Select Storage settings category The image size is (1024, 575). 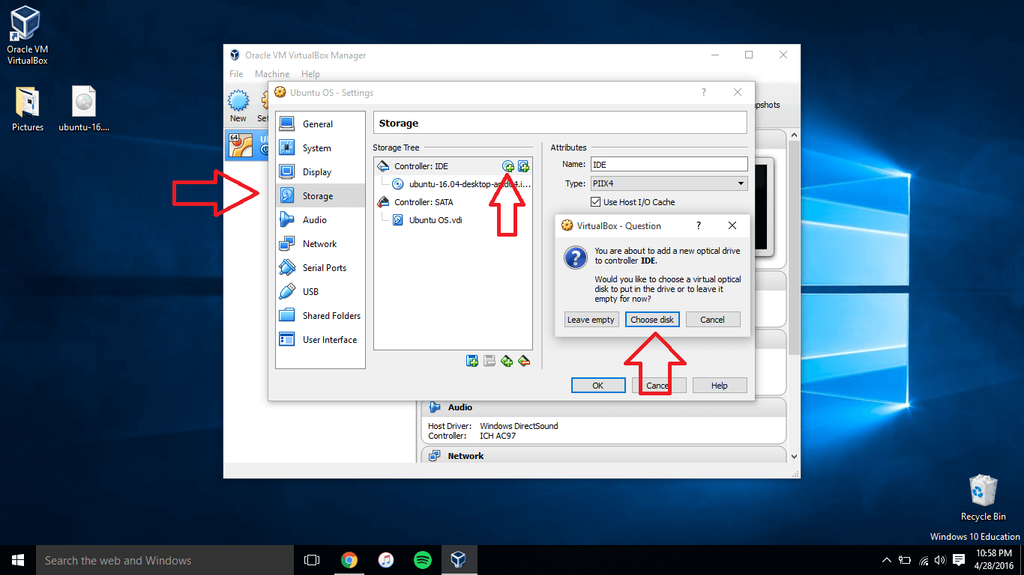coord(320,196)
